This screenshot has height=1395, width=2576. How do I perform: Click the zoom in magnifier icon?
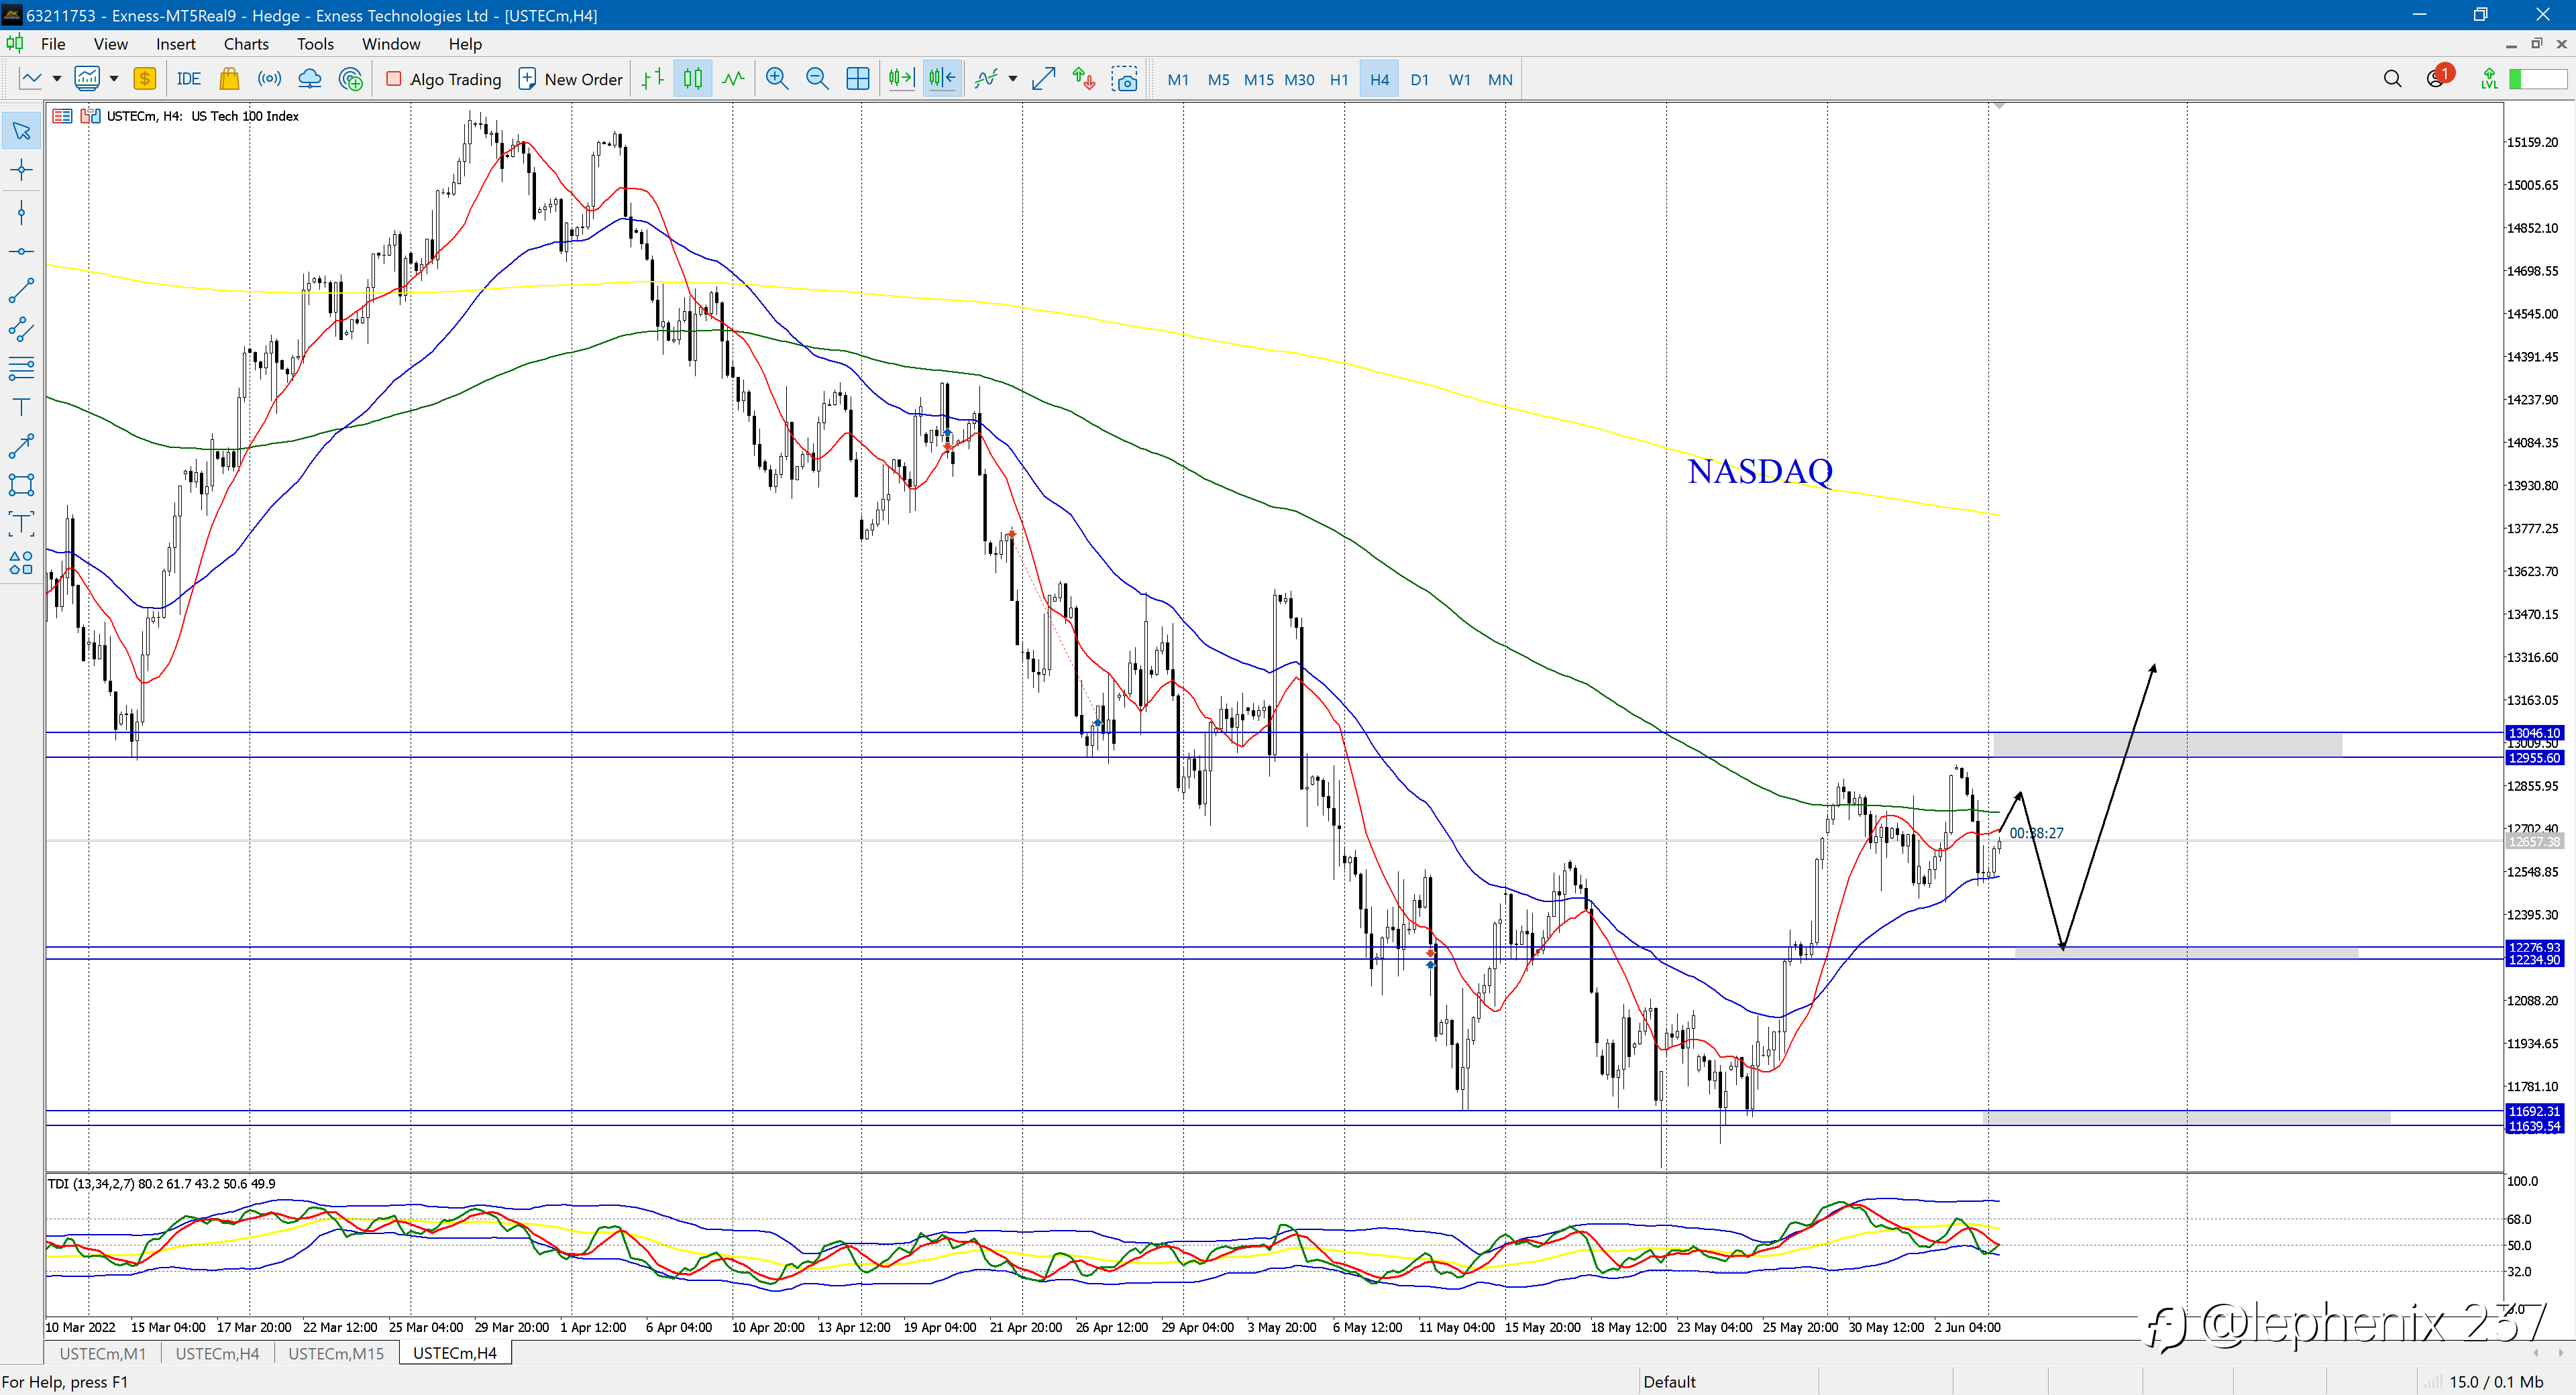(776, 79)
